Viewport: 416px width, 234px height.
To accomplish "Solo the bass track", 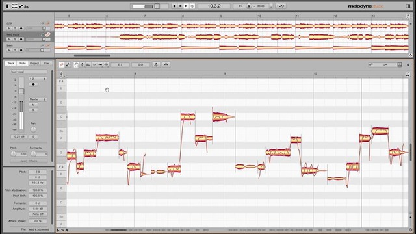I will 15,50.
